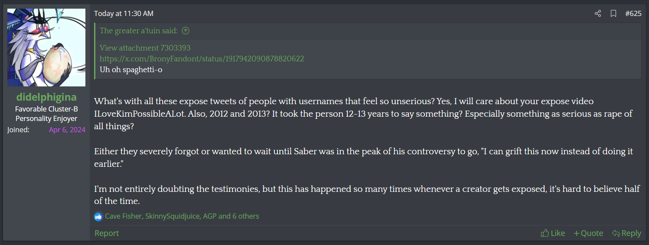
Task: Click the blue Like reaction icon
Action: pos(98,216)
